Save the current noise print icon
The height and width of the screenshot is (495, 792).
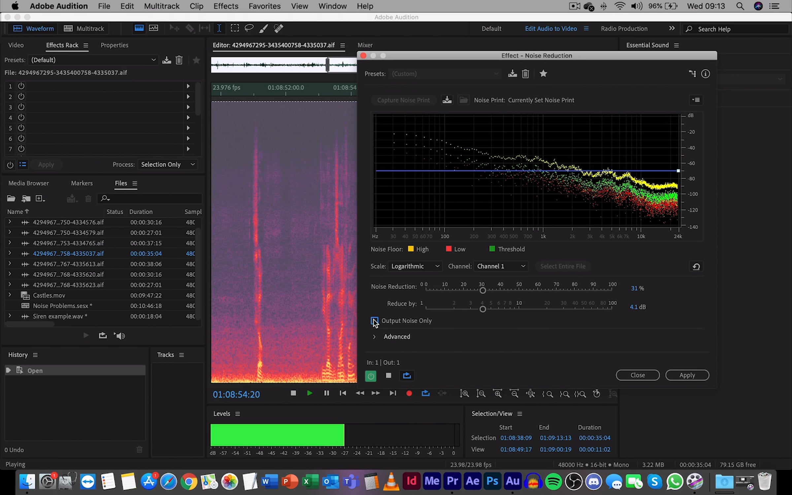pos(447,100)
